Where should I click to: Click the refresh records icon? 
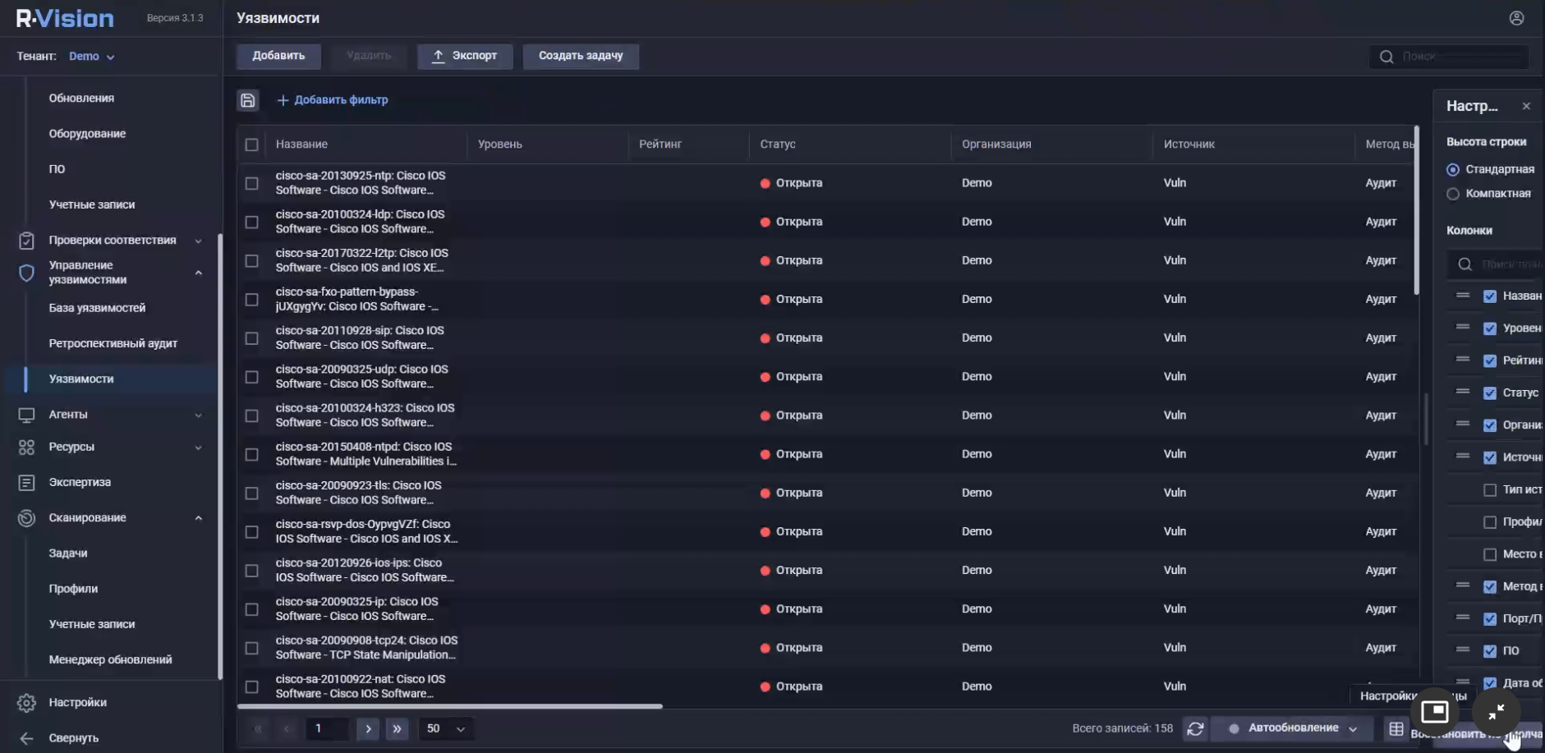(1195, 728)
